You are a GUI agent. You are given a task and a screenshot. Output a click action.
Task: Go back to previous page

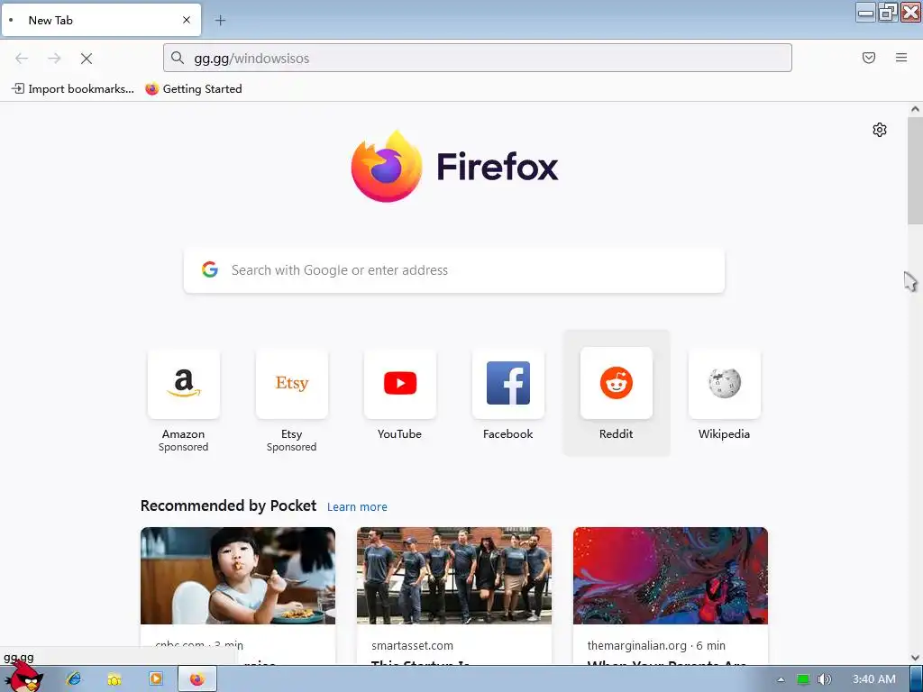(x=22, y=59)
